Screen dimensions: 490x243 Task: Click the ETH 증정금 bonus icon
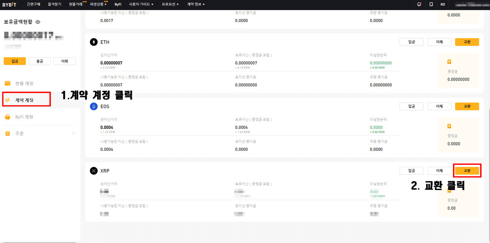pyautogui.click(x=449, y=61)
